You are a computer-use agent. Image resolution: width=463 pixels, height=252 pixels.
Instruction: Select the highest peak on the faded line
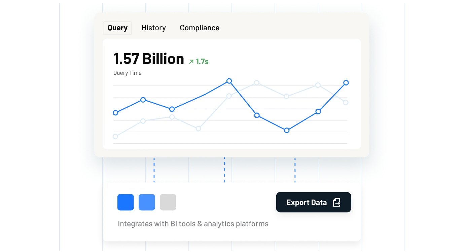pos(257,83)
